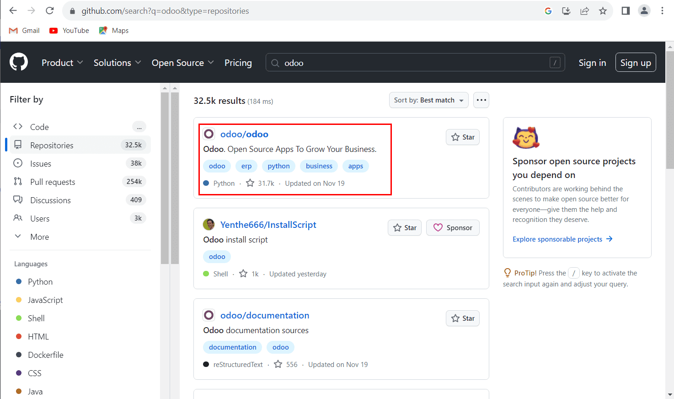The height and width of the screenshot is (399, 674).
Task: Click the ellipsis badge next to Code filter
Action: (139, 127)
